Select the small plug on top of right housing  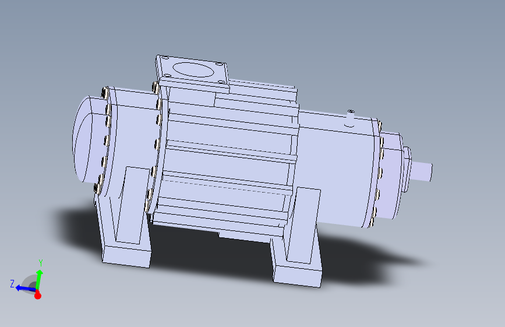[351, 119]
